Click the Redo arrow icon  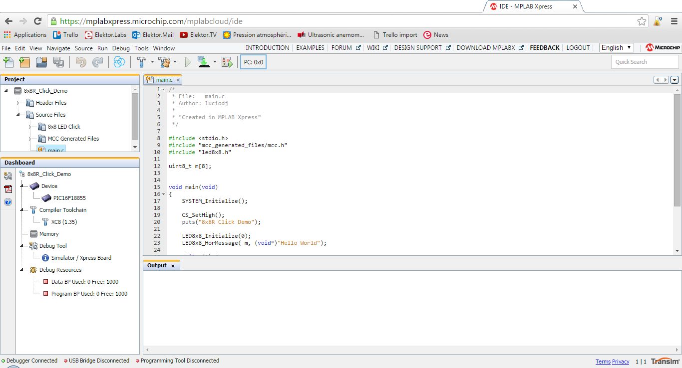click(x=97, y=62)
